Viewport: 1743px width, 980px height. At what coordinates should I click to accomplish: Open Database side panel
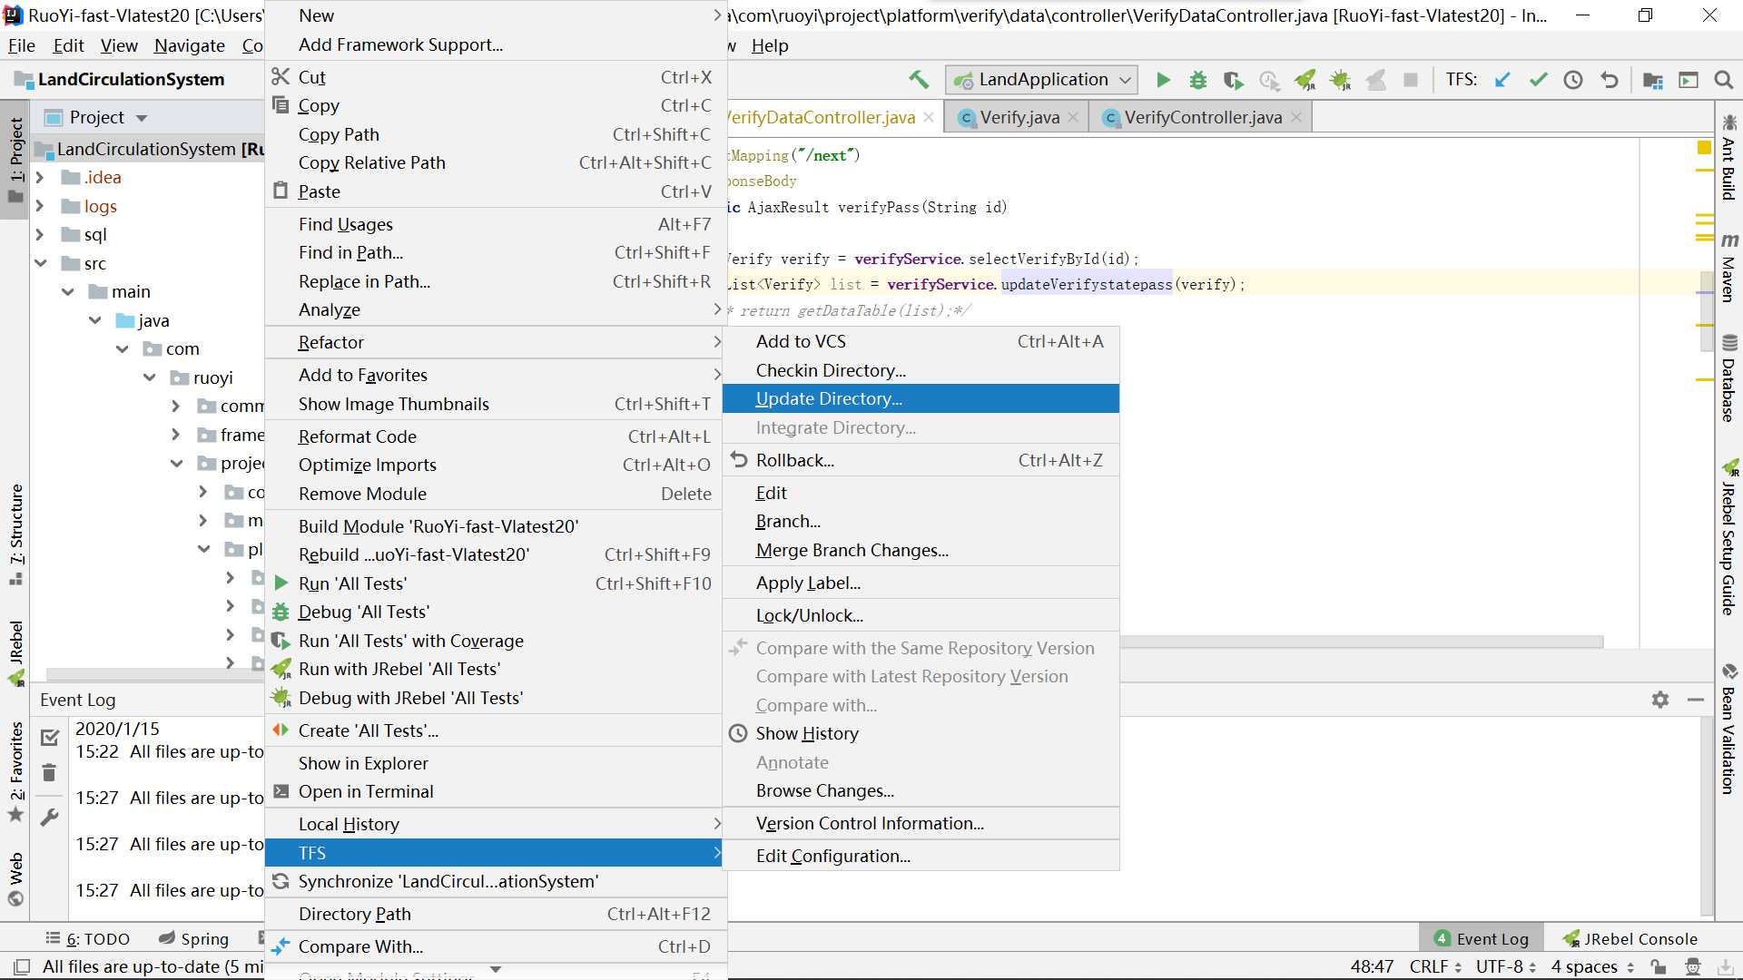(1728, 378)
